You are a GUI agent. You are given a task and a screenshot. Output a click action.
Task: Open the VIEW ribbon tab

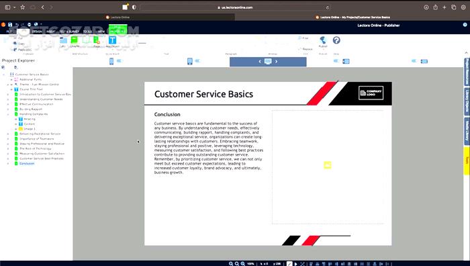[x=101, y=31]
